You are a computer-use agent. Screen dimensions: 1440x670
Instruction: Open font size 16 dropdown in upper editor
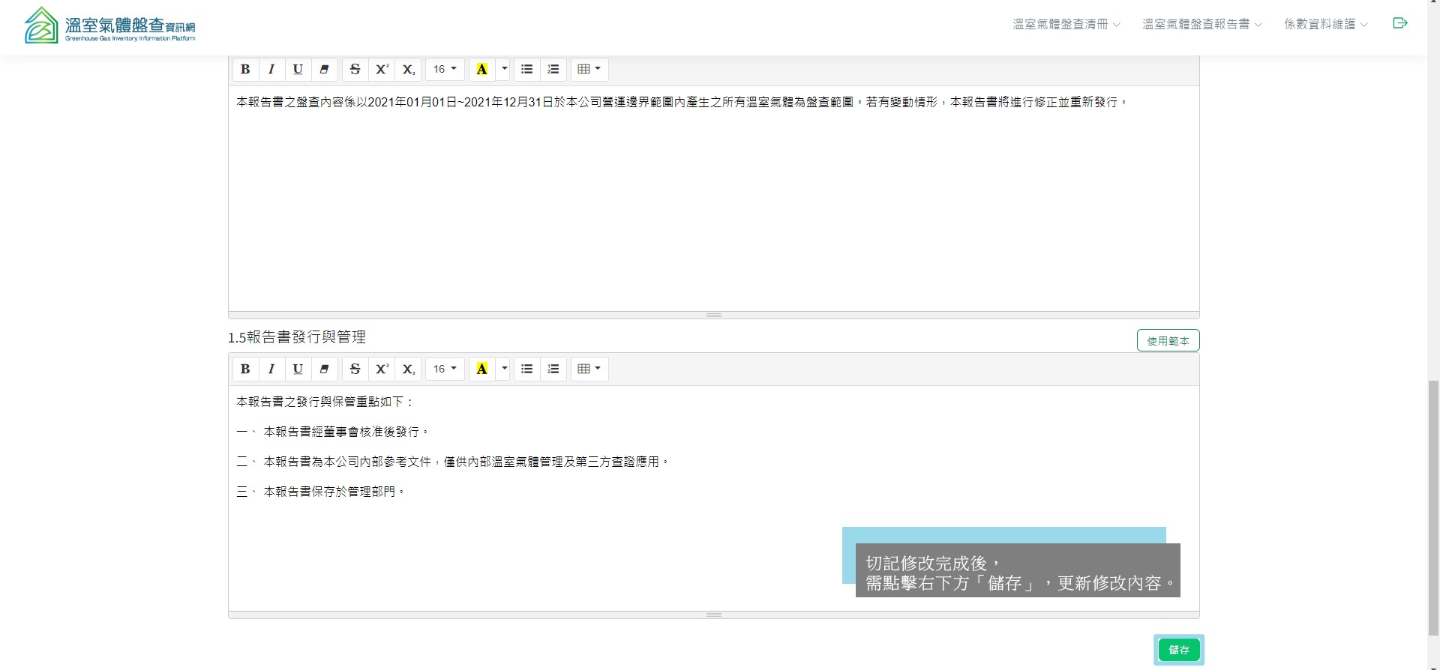pyautogui.click(x=445, y=69)
